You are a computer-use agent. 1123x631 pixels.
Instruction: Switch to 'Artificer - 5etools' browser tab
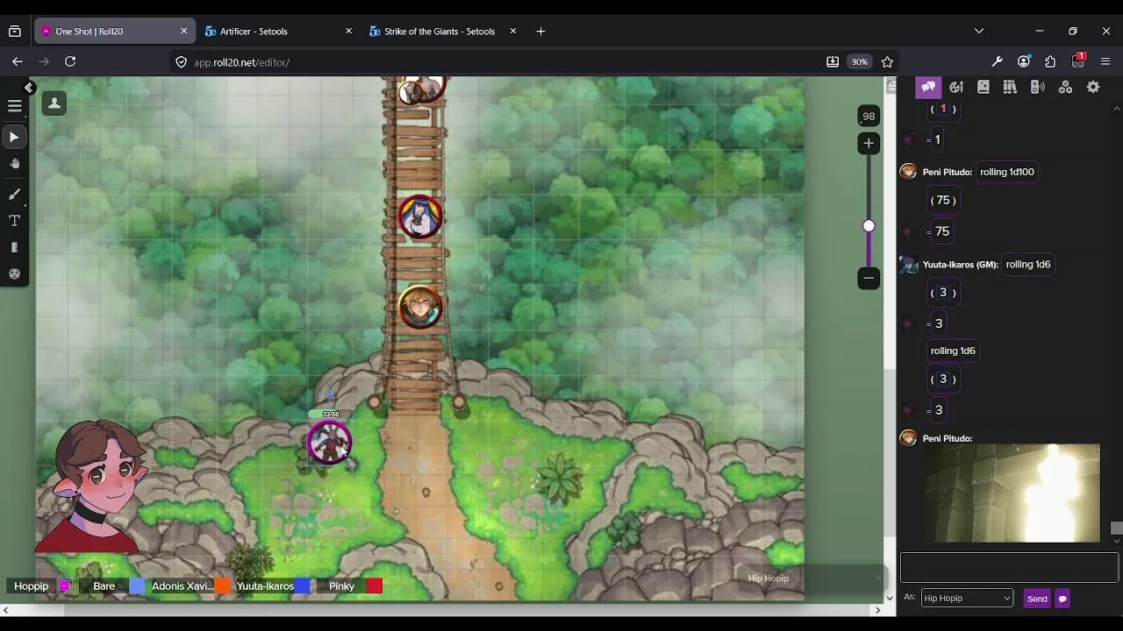click(276, 31)
